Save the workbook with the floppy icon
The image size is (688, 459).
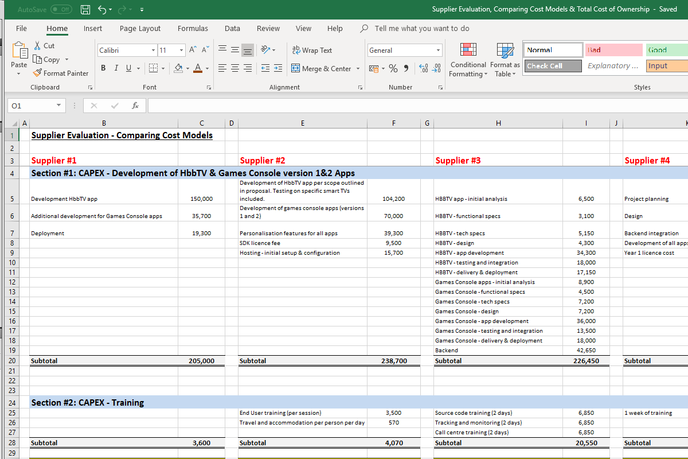tap(85, 9)
